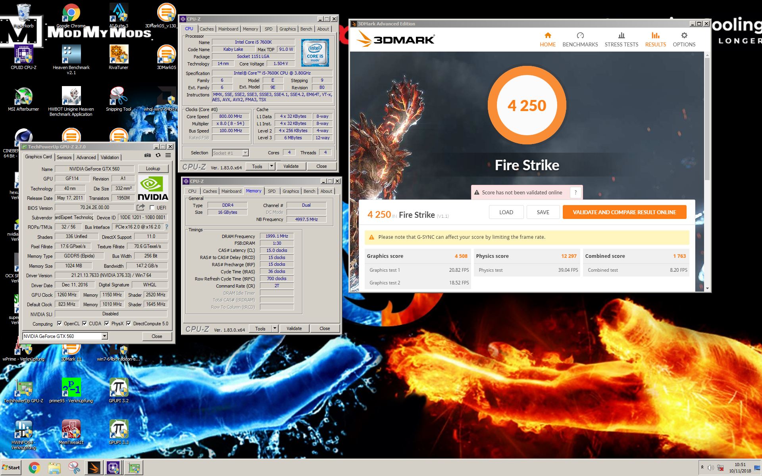Click Close in lower CPU-Z window
The image size is (762, 476).
[325, 328]
